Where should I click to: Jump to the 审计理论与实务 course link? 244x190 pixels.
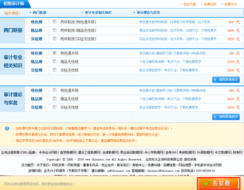click(148, 13)
